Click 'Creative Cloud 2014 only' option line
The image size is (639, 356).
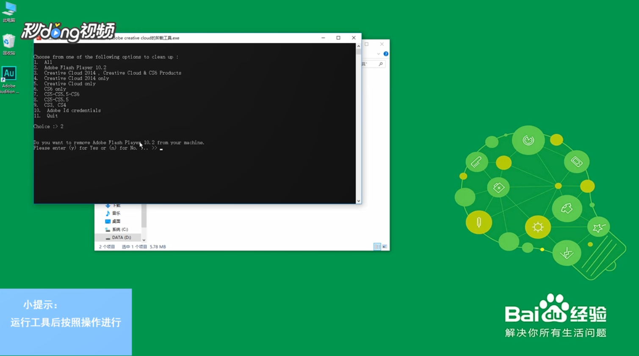[x=71, y=78]
